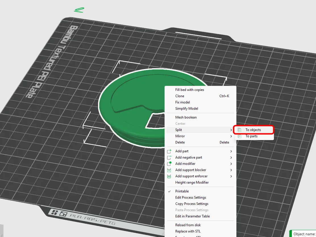Expand Add support enforcer submenu arrow
The image size is (316, 237).
[231, 176]
